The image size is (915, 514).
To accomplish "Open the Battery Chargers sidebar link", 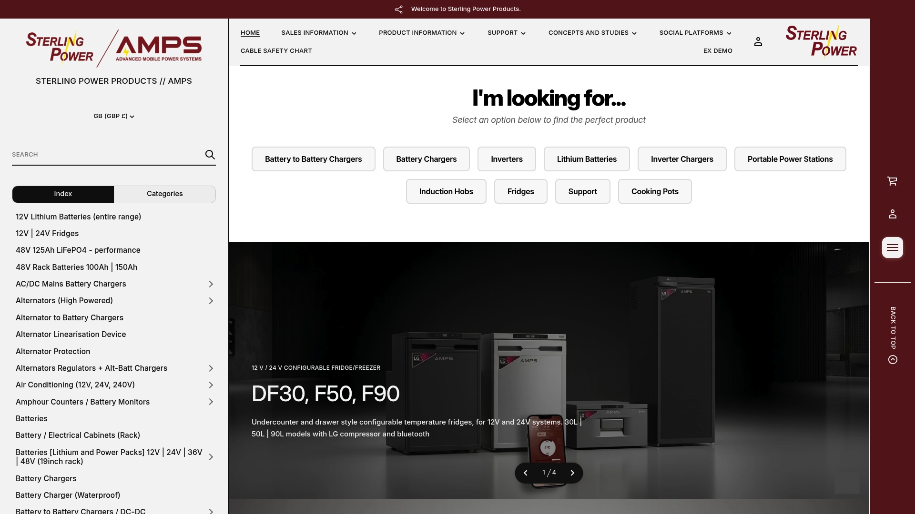I will click(x=46, y=479).
